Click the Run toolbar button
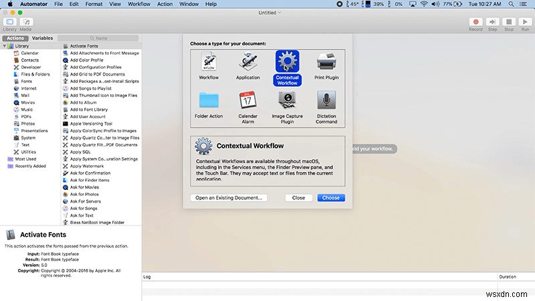535x301 pixels. coord(525,22)
